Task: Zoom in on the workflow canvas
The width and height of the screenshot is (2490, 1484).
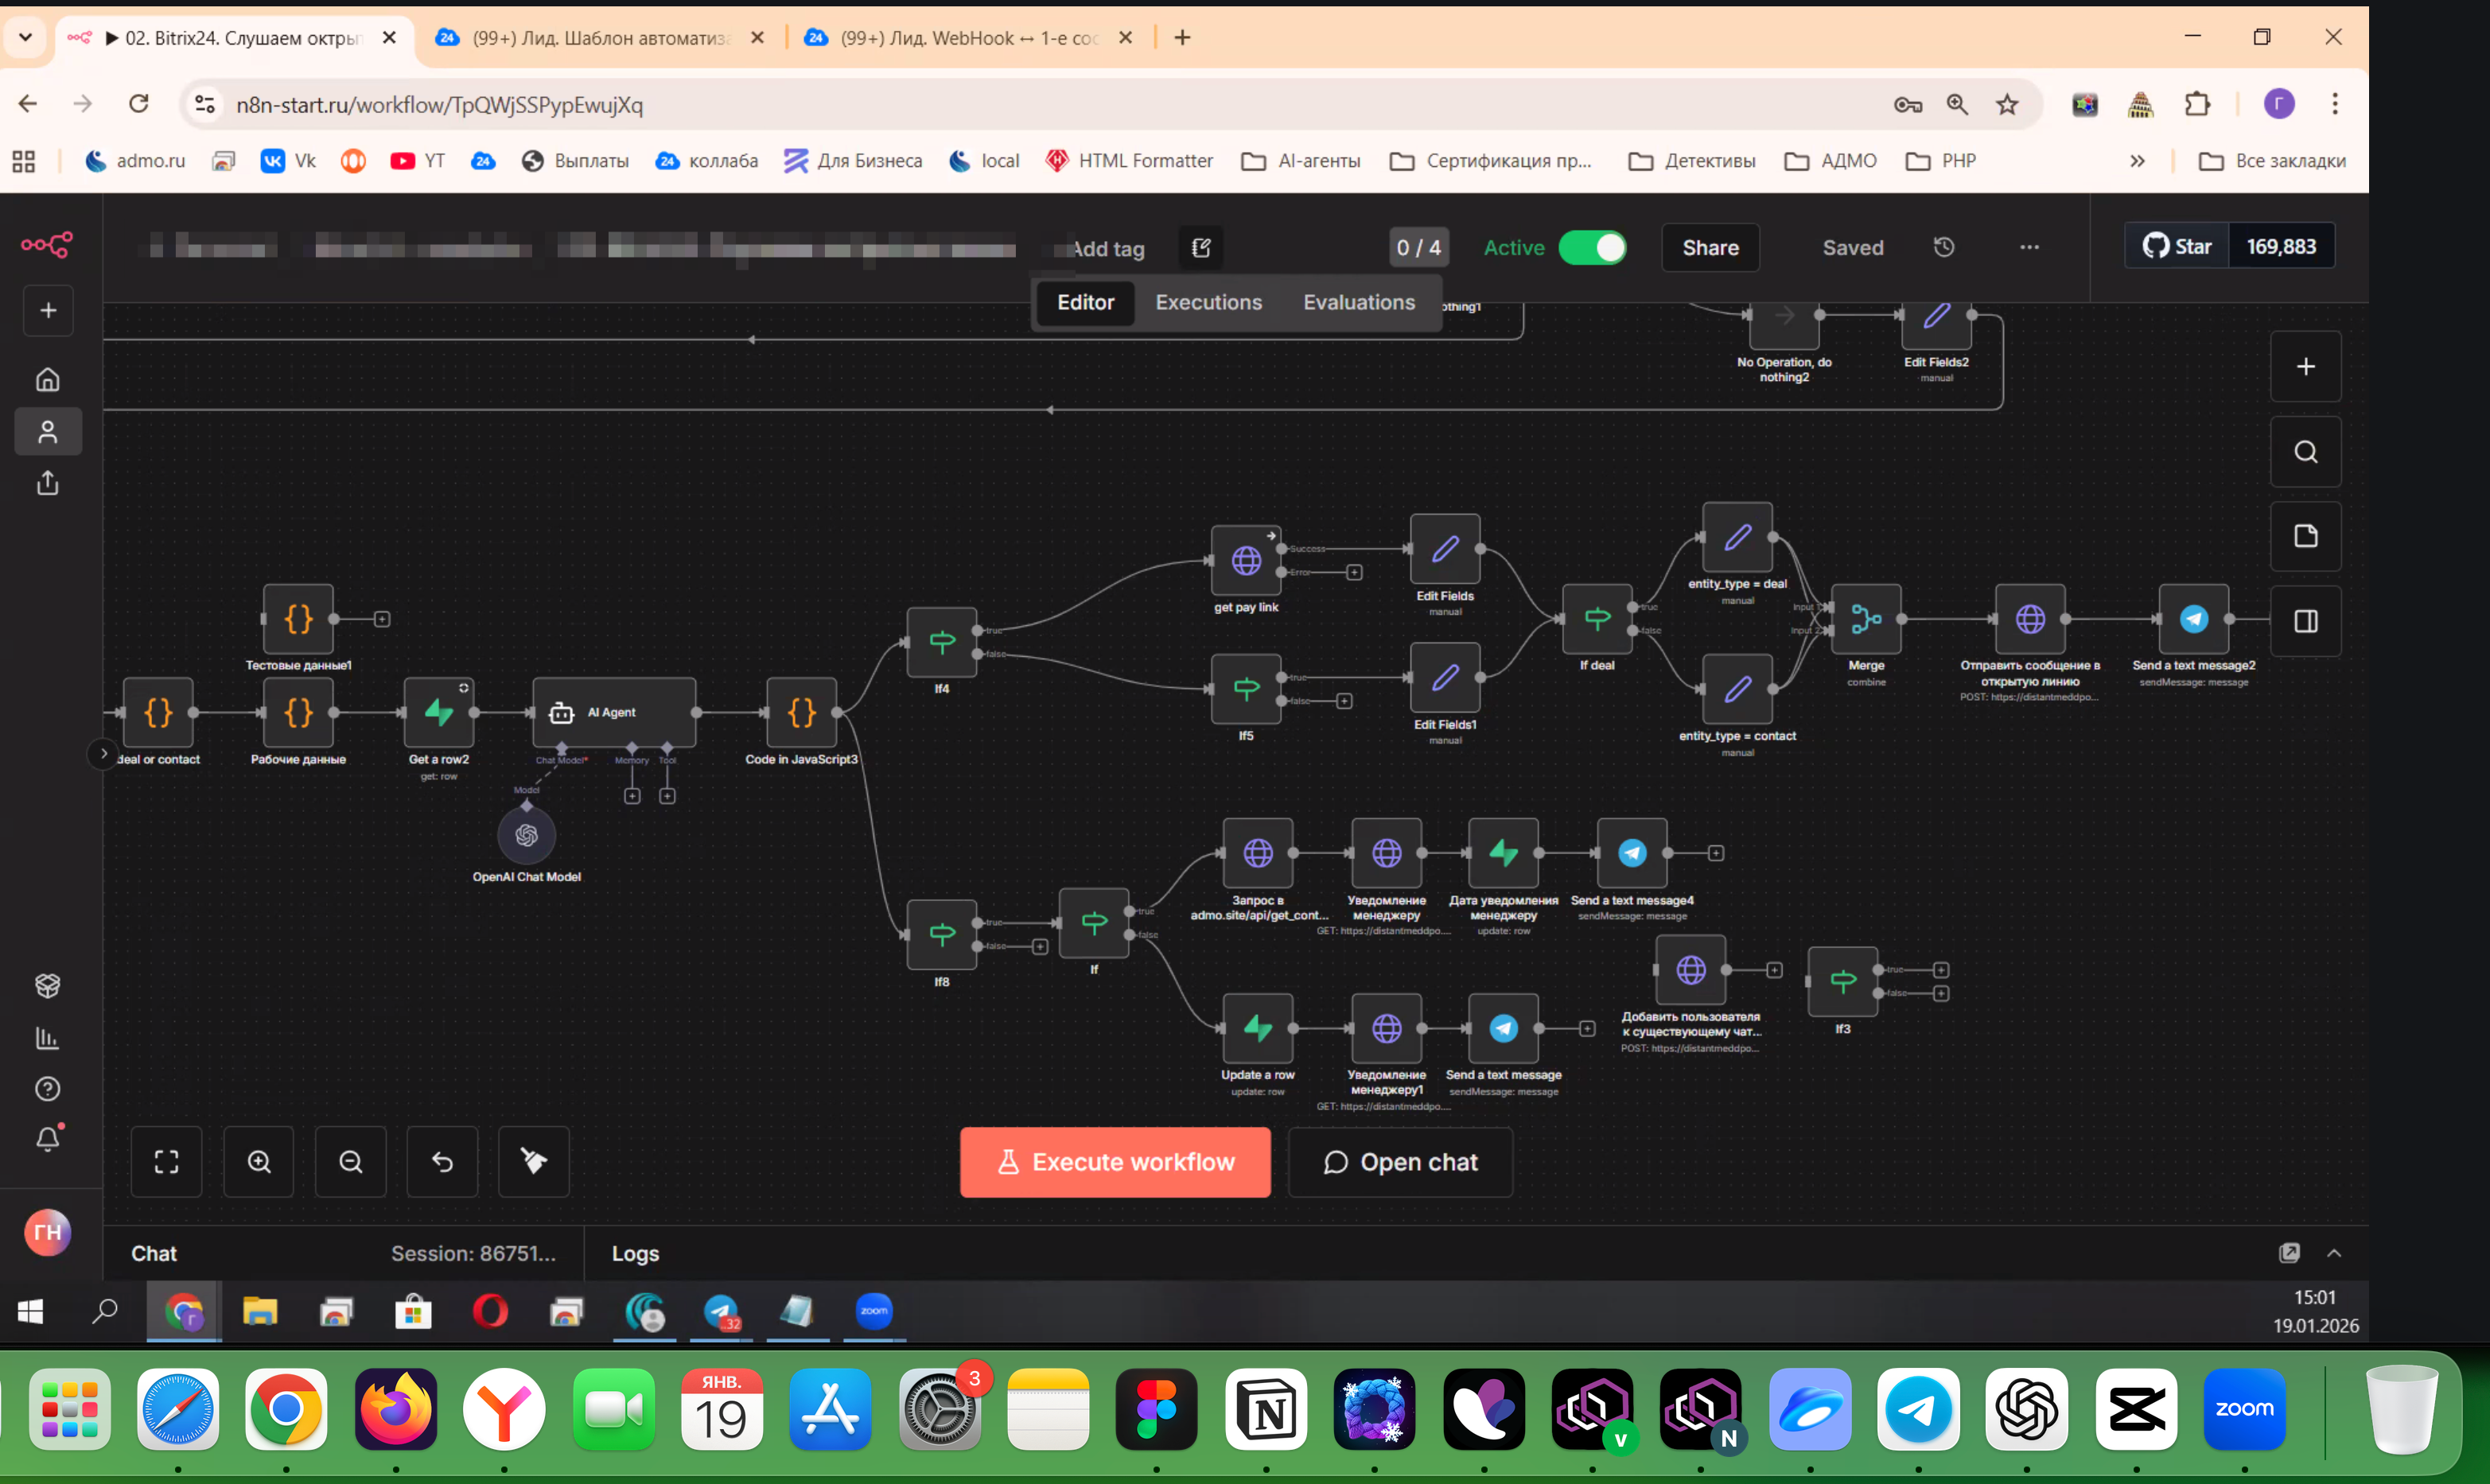Action: (x=259, y=1161)
